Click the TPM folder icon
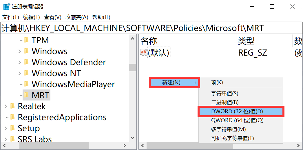The height and width of the screenshot is (150, 303). pos(26,40)
